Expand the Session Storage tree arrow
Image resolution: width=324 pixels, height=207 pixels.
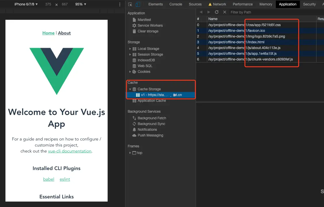pos(130,54)
